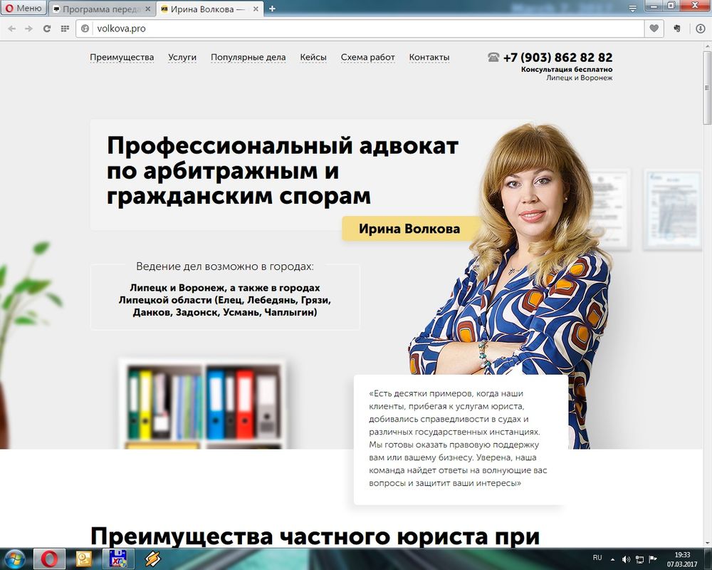Adjust volume via speaker tray icon
The width and height of the screenshot is (712, 570).
[x=626, y=559]
